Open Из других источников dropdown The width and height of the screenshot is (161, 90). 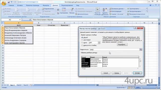(16, 11)
